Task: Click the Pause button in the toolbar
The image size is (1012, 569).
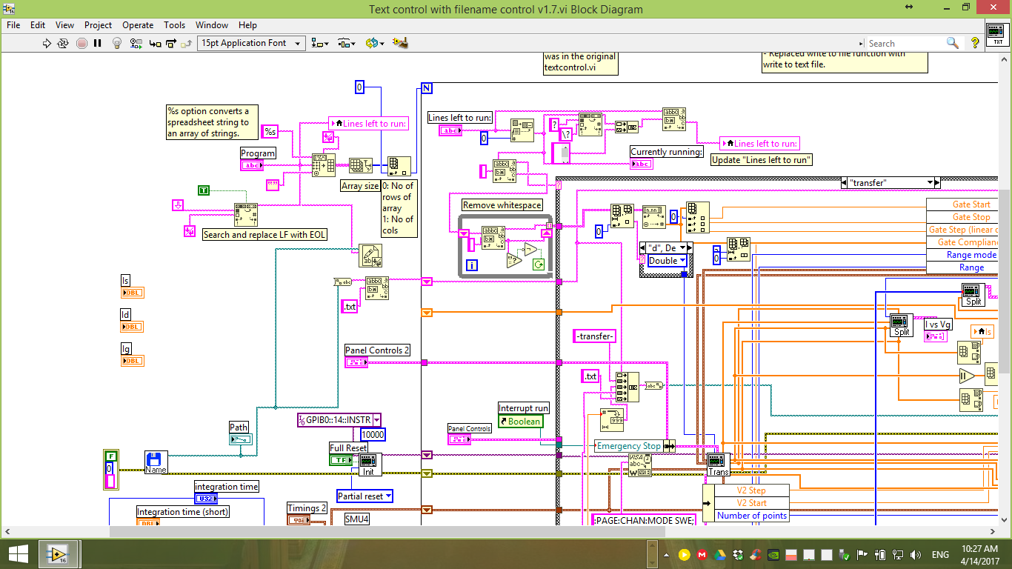Action: pyautogui.click(x=97, y=43)
